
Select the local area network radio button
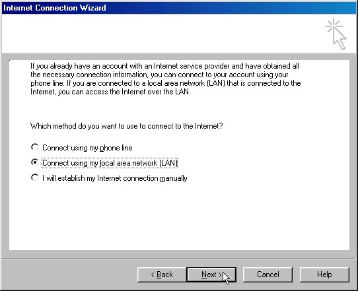coord(35,162)
